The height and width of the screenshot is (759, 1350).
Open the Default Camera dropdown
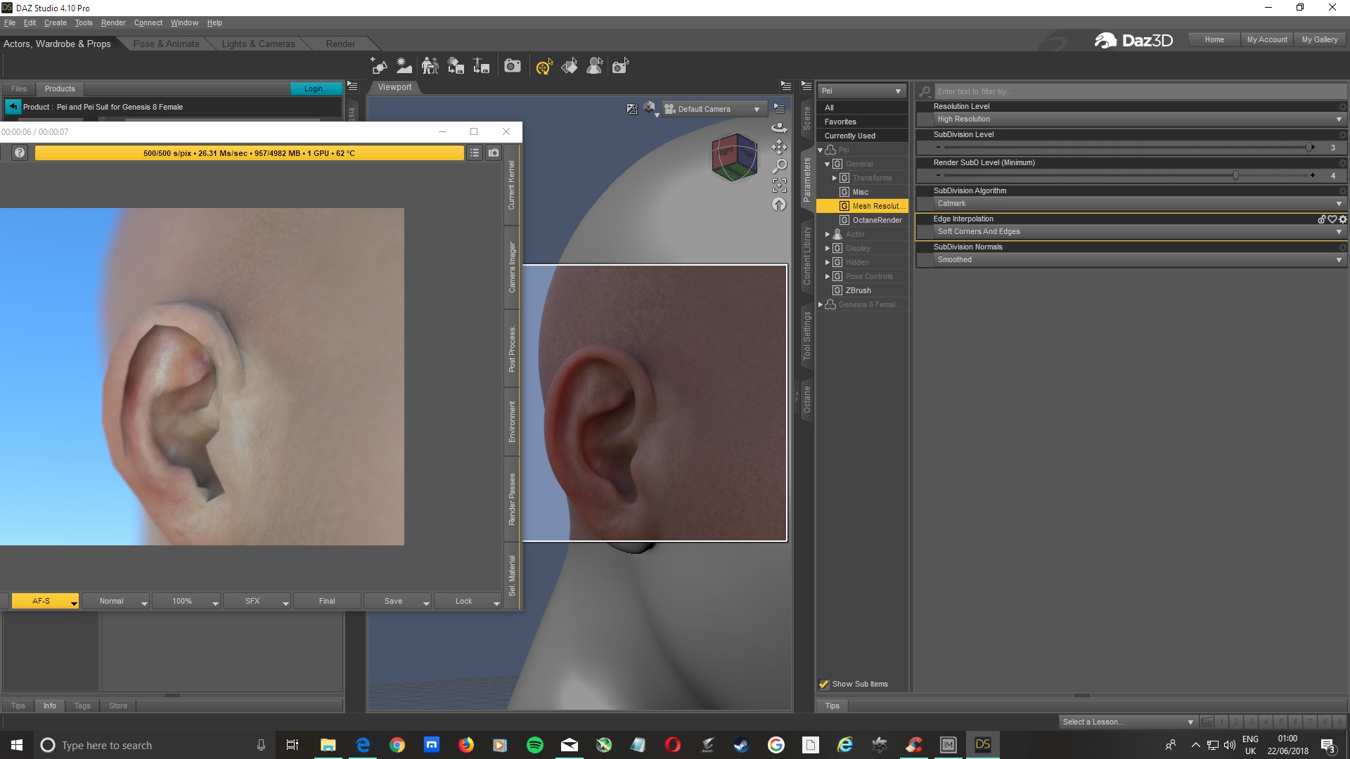click(x=714, y=109)
